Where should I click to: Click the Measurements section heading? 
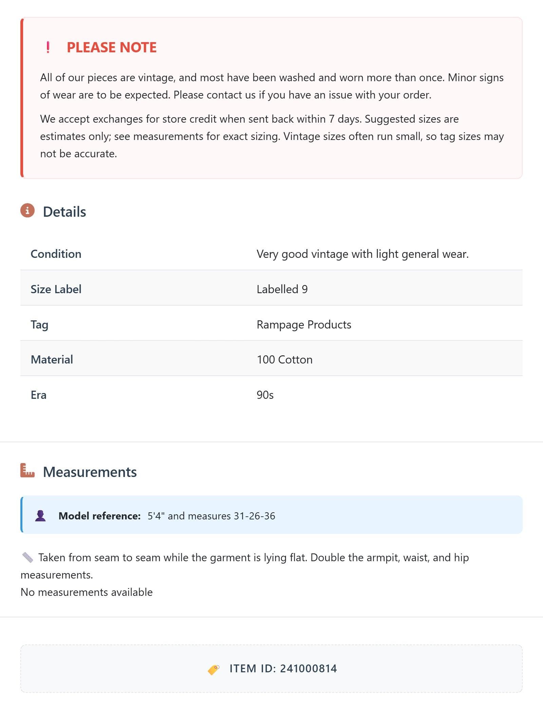[90, 472]
